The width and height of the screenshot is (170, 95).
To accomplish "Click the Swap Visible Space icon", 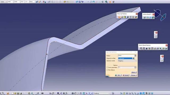I will (x=152, y=93).
